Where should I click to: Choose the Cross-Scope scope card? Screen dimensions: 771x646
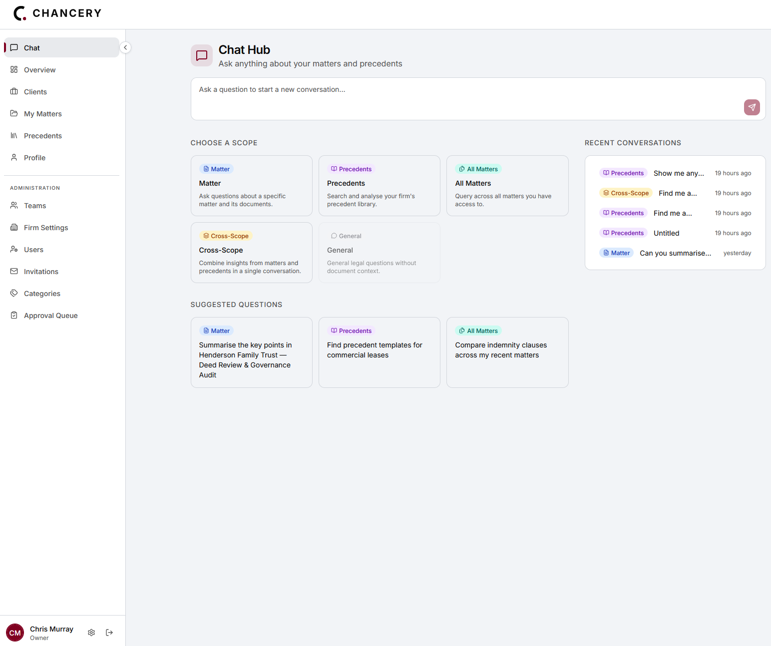[252, 253]
